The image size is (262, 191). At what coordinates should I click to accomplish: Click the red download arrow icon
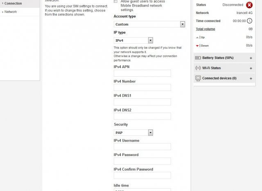click(198, 45)
